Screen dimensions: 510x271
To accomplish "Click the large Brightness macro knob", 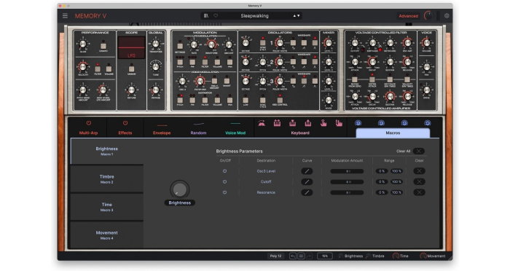I will [x=179, y=189].
